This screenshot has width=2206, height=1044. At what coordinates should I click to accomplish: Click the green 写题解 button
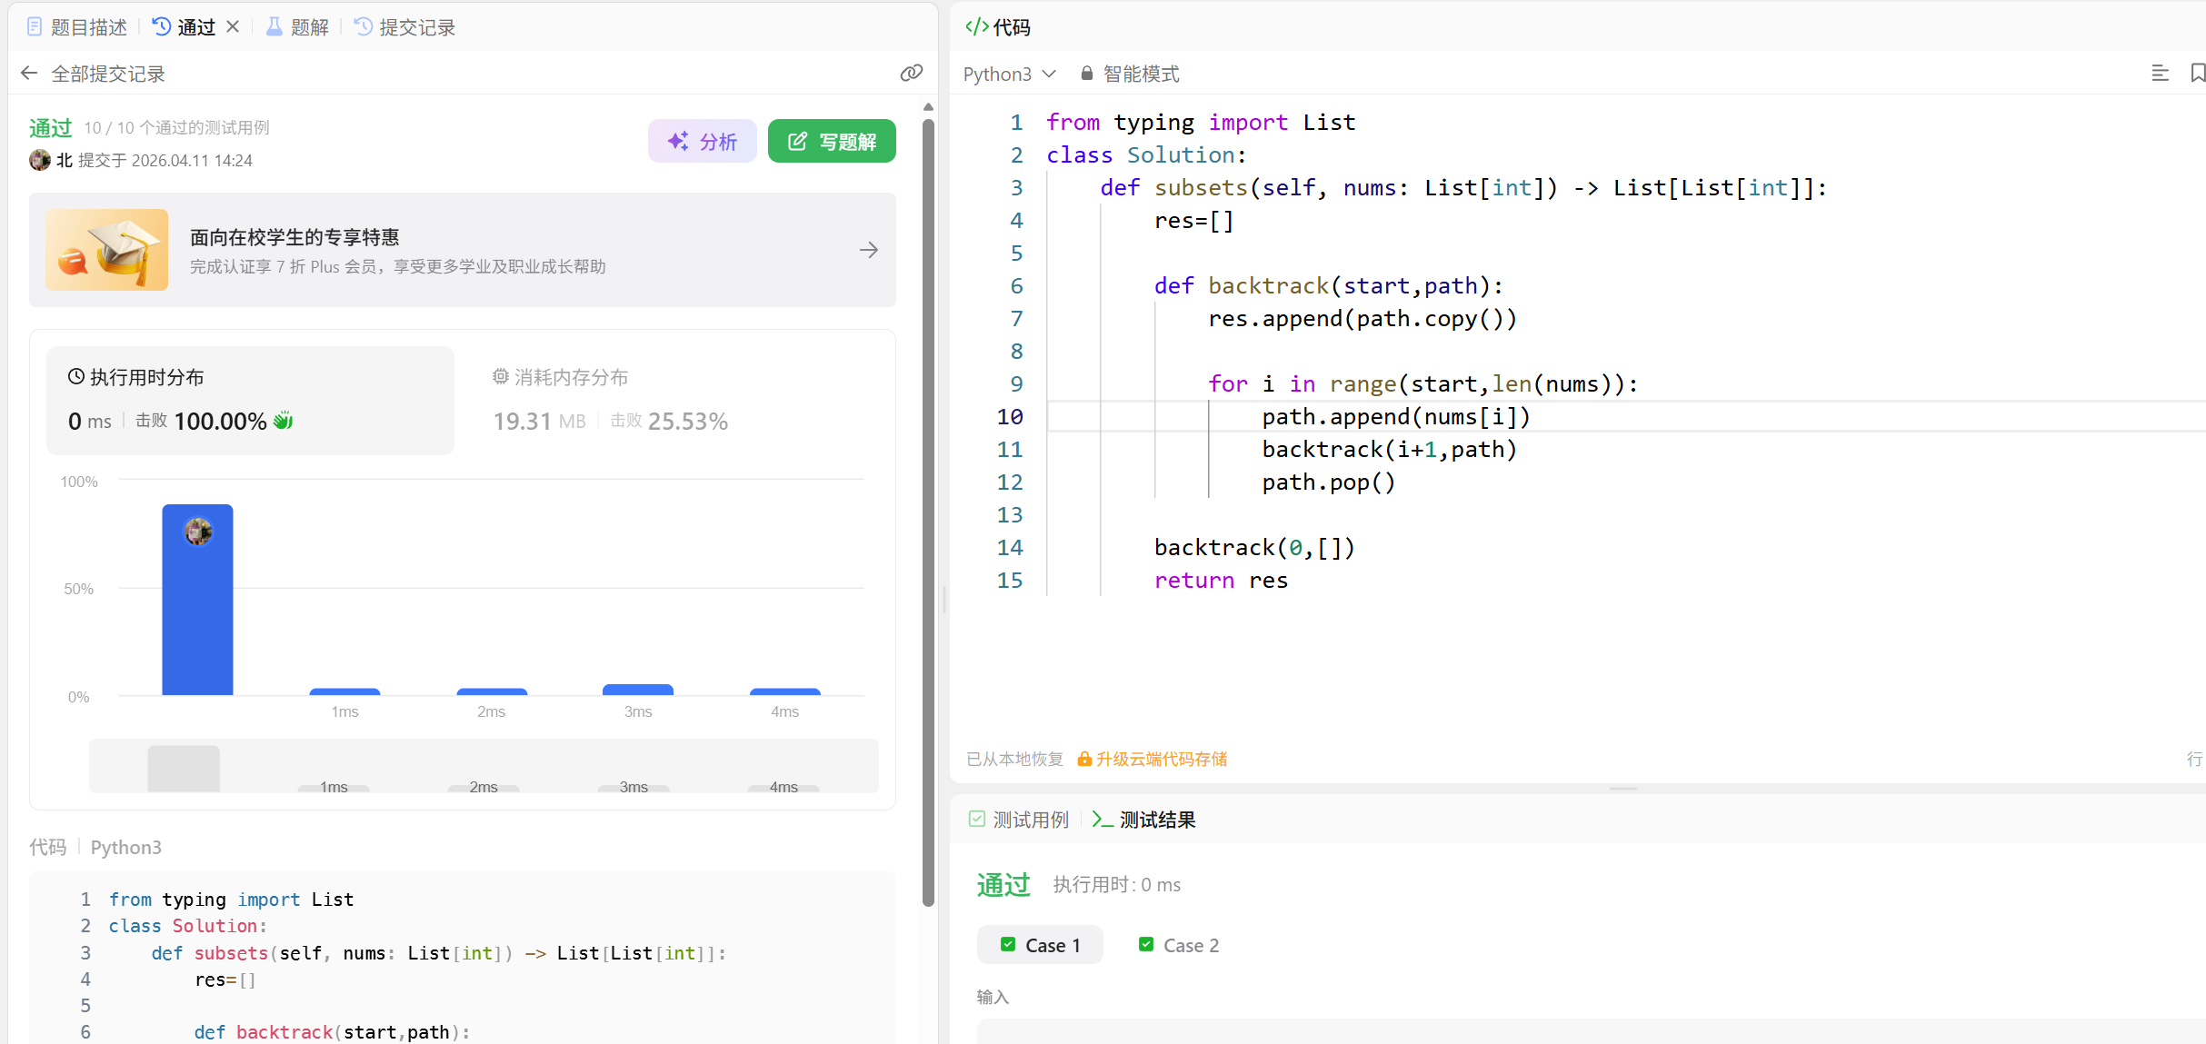(x=831, y=141)
